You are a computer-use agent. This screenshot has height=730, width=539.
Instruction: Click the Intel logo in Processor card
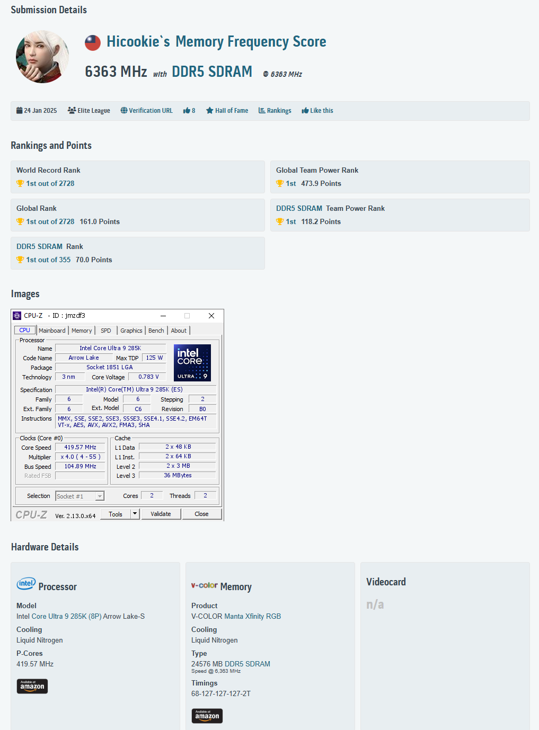[x=26, y=584]
